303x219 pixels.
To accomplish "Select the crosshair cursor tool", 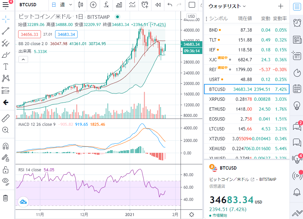I will [x=6, y=19].
